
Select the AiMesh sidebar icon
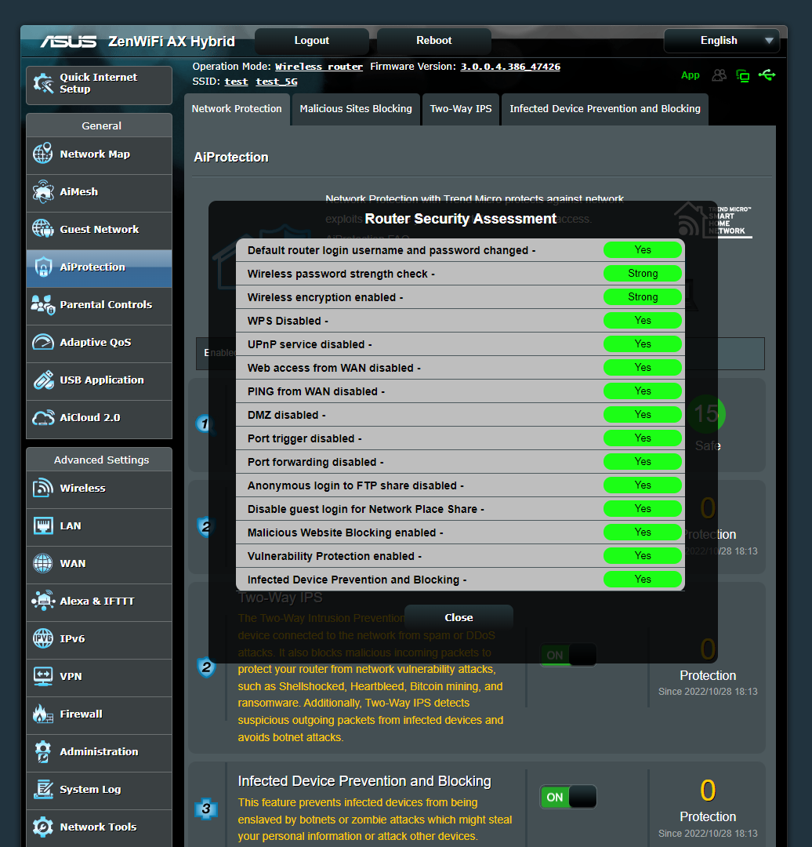(42, 191)
